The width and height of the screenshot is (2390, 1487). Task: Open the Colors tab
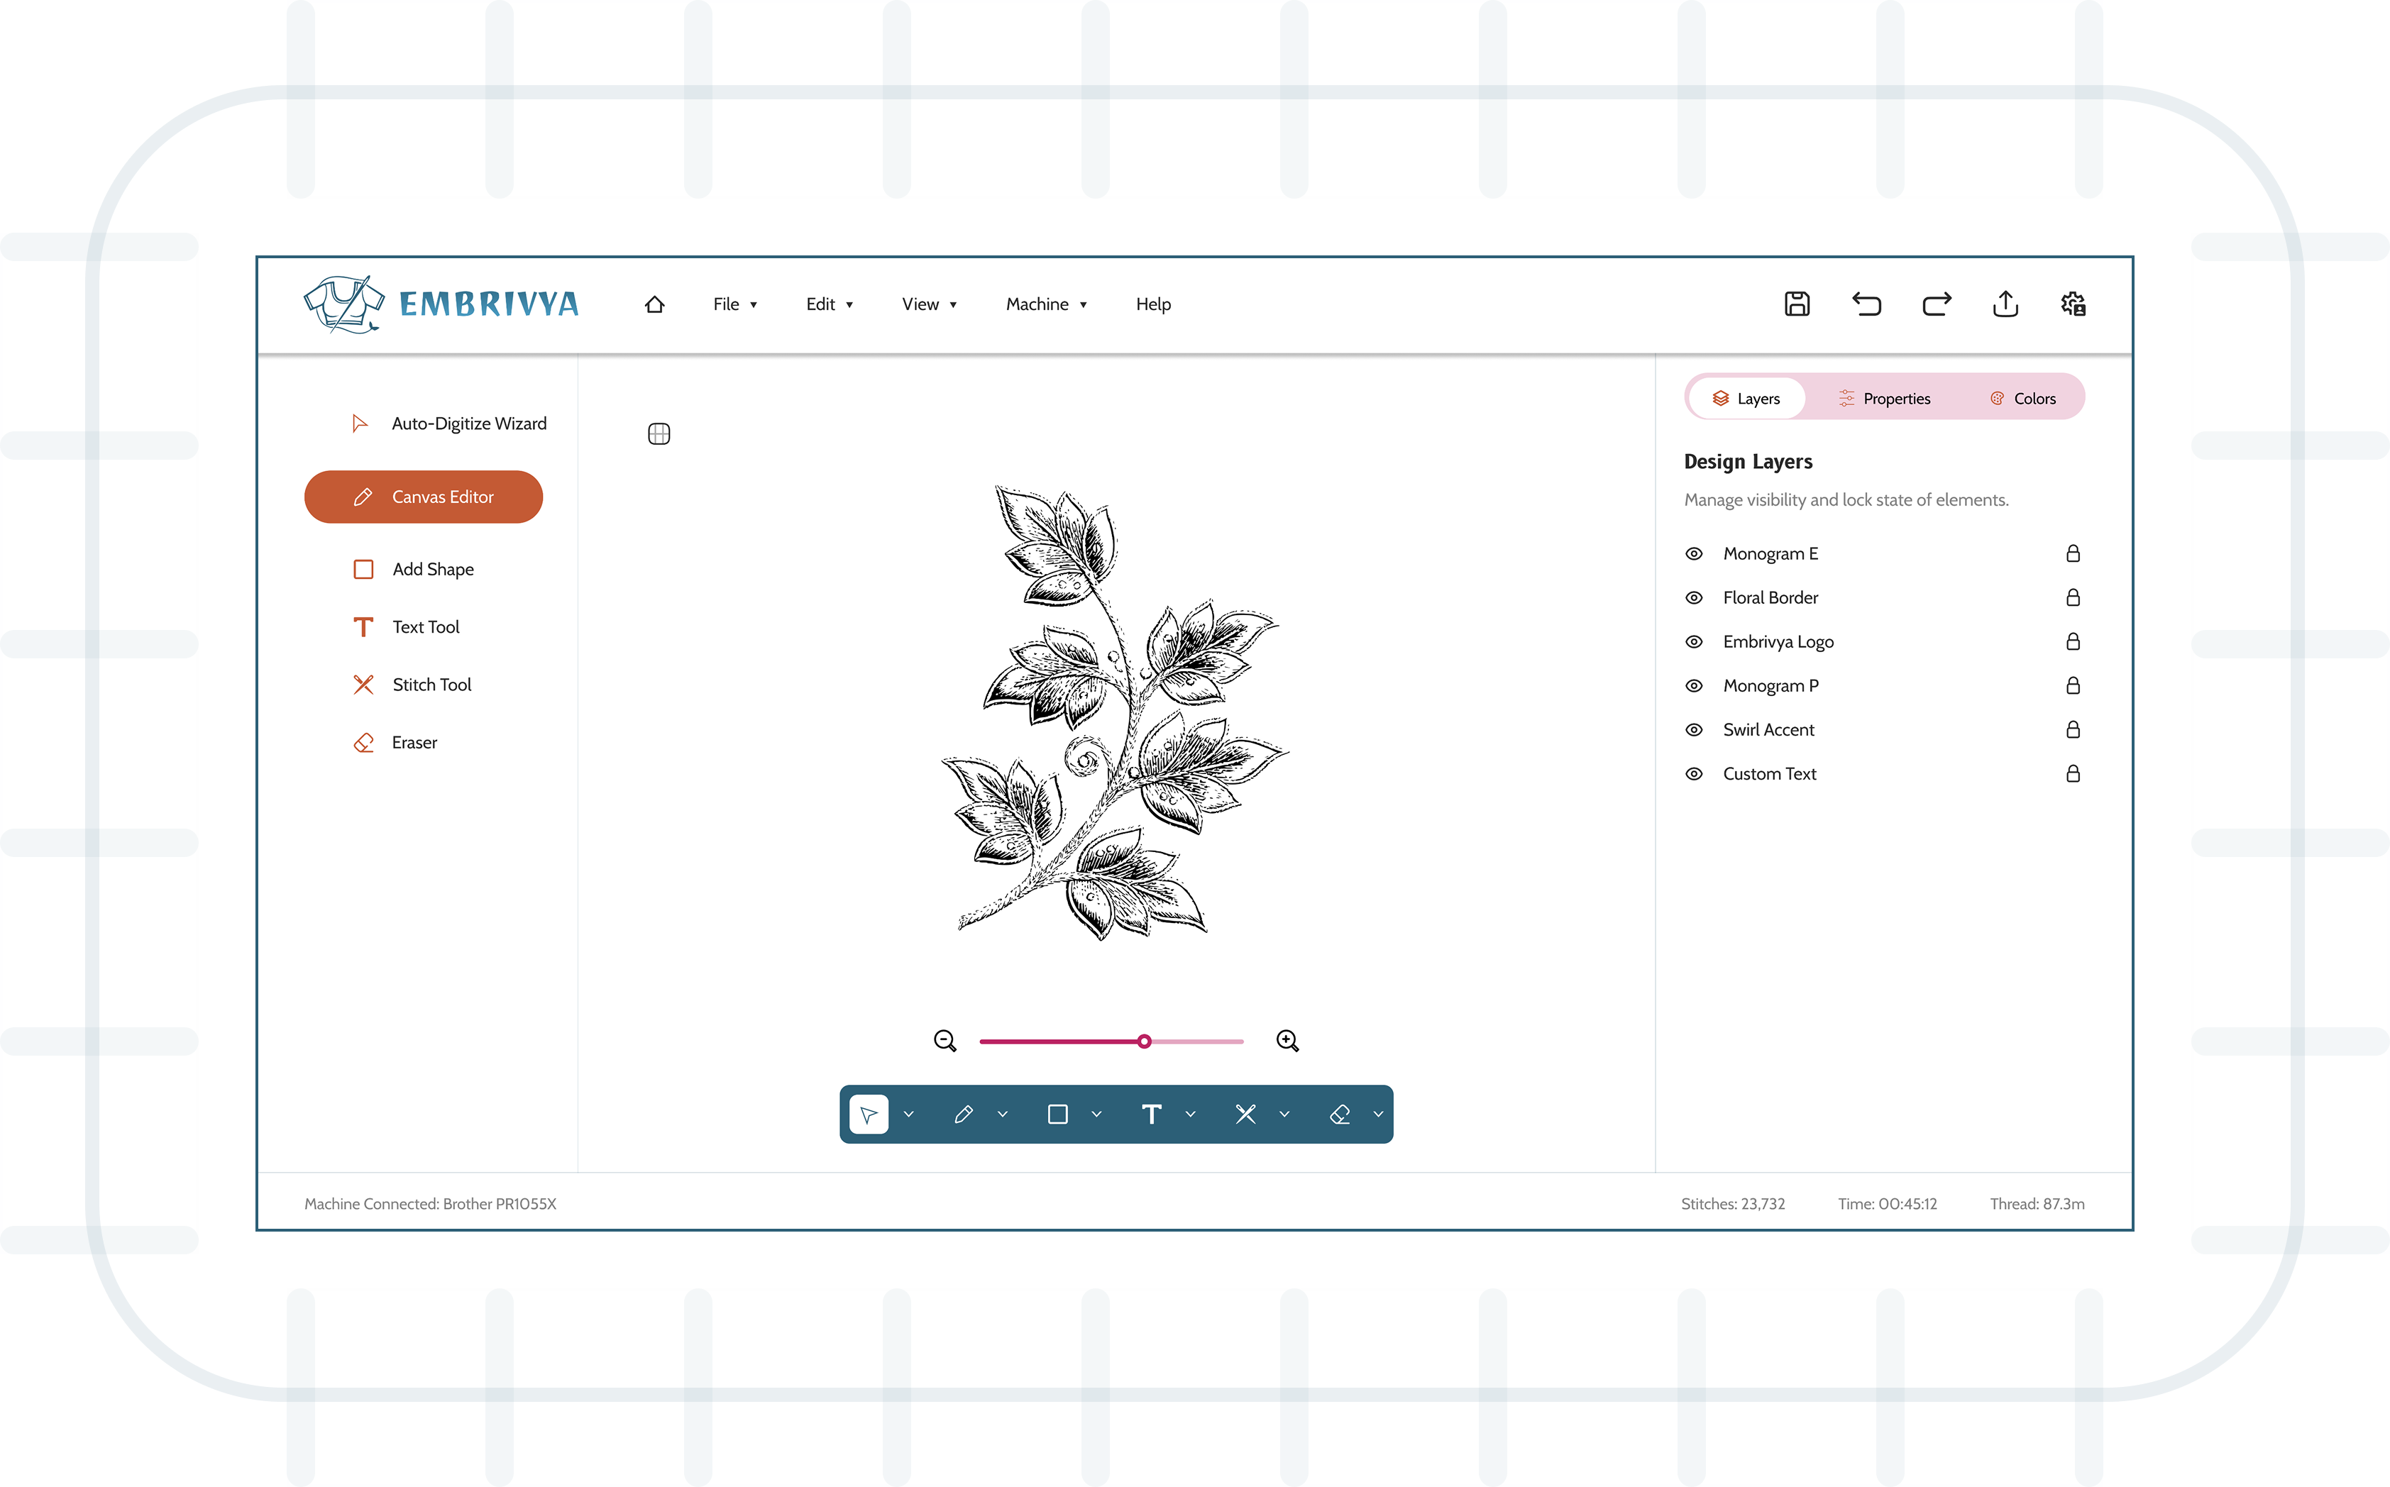(x=2022, y=398)
